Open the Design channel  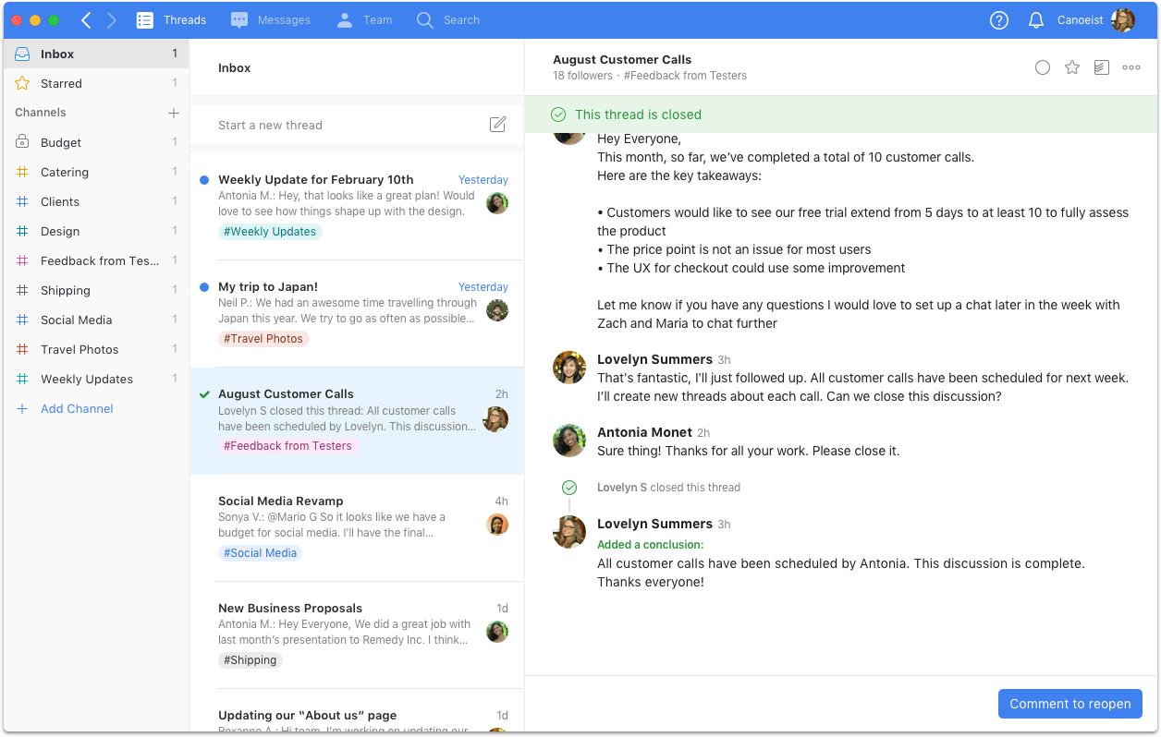click(96, 231)
